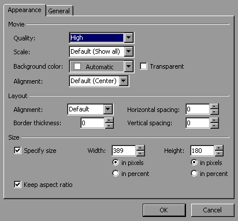Select Height in percent radio button

(x=194, y=174)
